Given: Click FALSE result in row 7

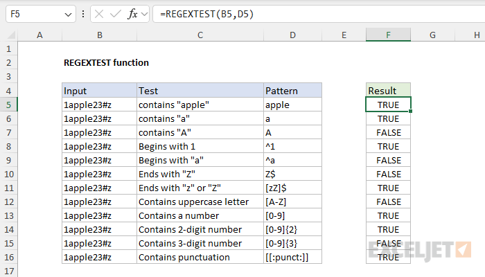Looking at the screenshot, I should (x=388, y=132).
